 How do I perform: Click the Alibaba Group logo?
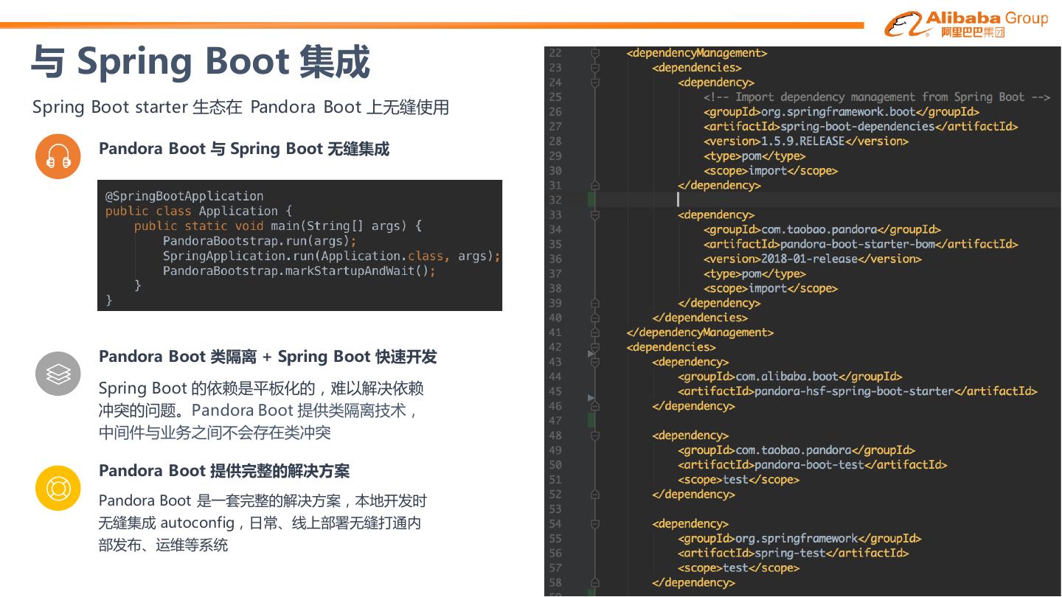click(965, 24)
